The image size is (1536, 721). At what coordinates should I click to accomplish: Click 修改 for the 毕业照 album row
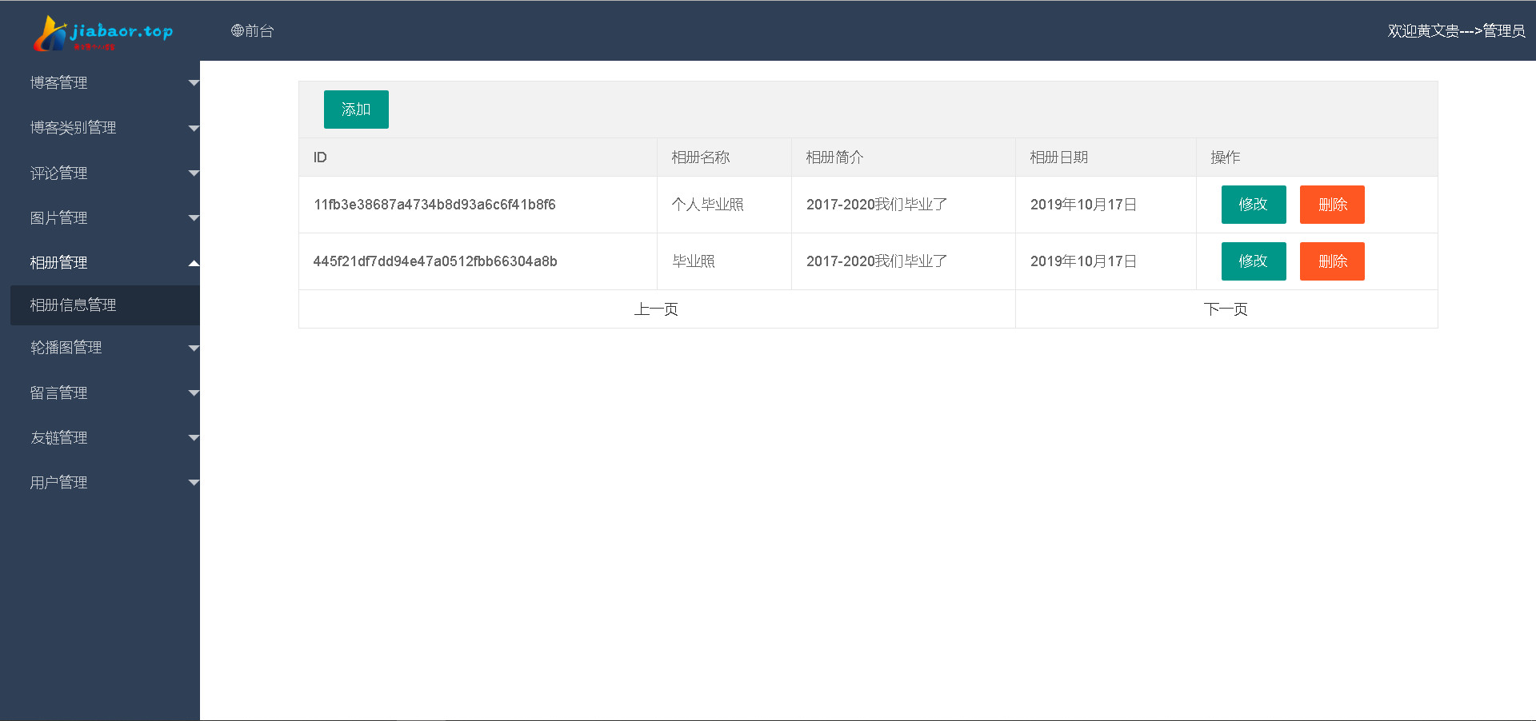coord(1254,261)
